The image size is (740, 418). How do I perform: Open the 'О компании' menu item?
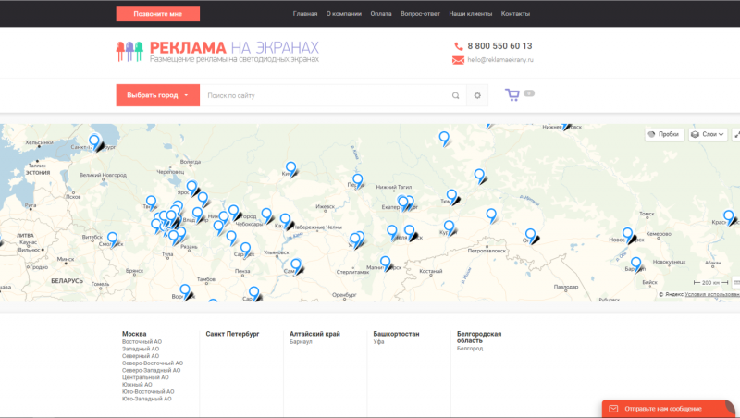(343, 14)
